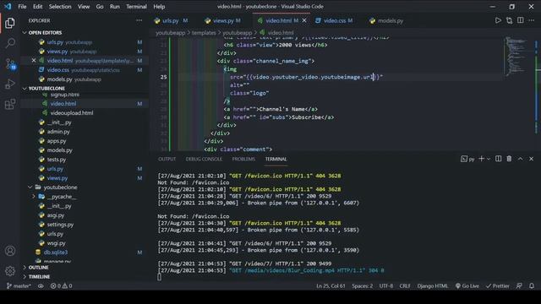Kill the terminal with trash icon
Screen dimensions: 541x304
point(509,159)
